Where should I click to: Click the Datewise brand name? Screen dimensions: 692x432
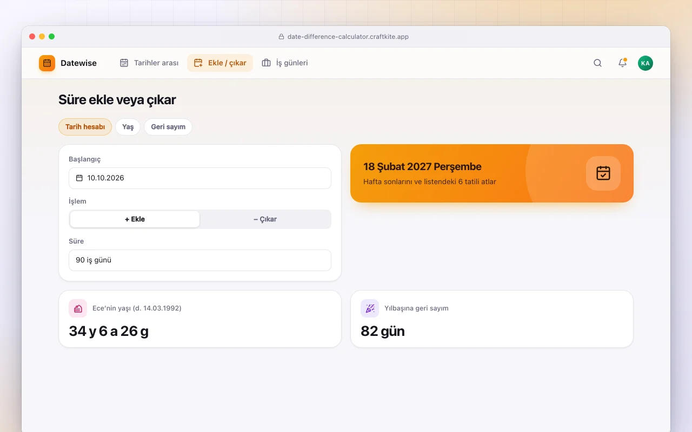[x=78, y=63]
